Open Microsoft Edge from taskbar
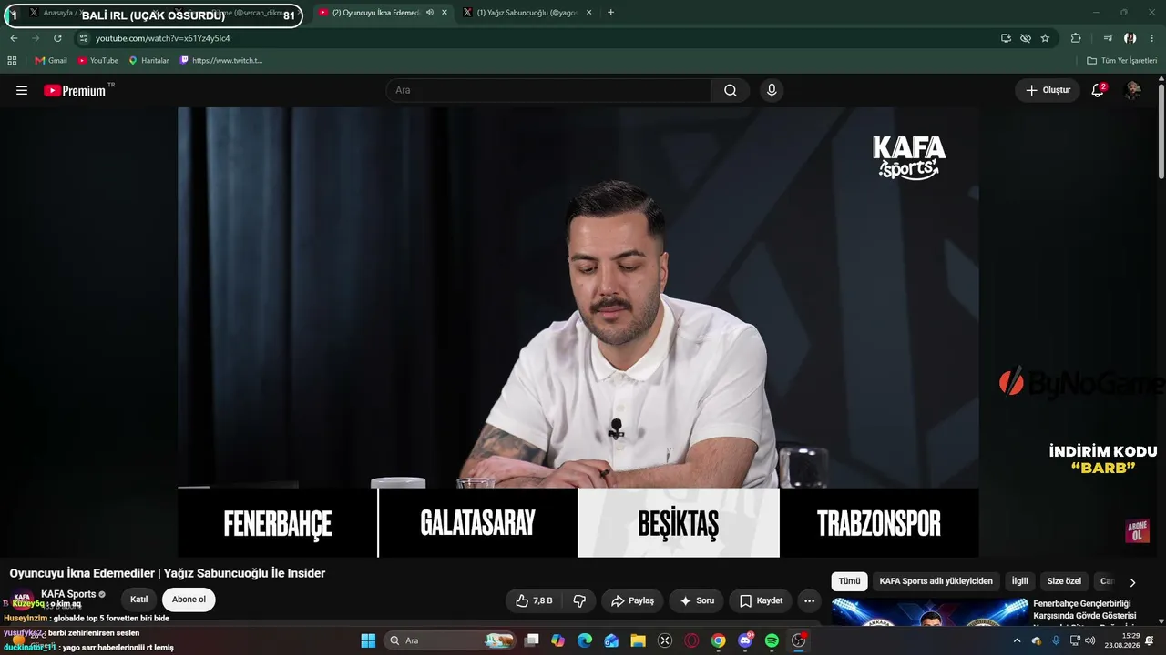Viewport: 1166px width, 655px height. coord(585,640)
